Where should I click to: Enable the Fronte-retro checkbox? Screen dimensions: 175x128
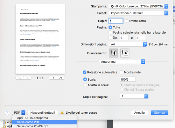(x=126, y=21)
